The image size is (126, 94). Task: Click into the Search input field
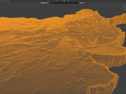coord(65,3)
